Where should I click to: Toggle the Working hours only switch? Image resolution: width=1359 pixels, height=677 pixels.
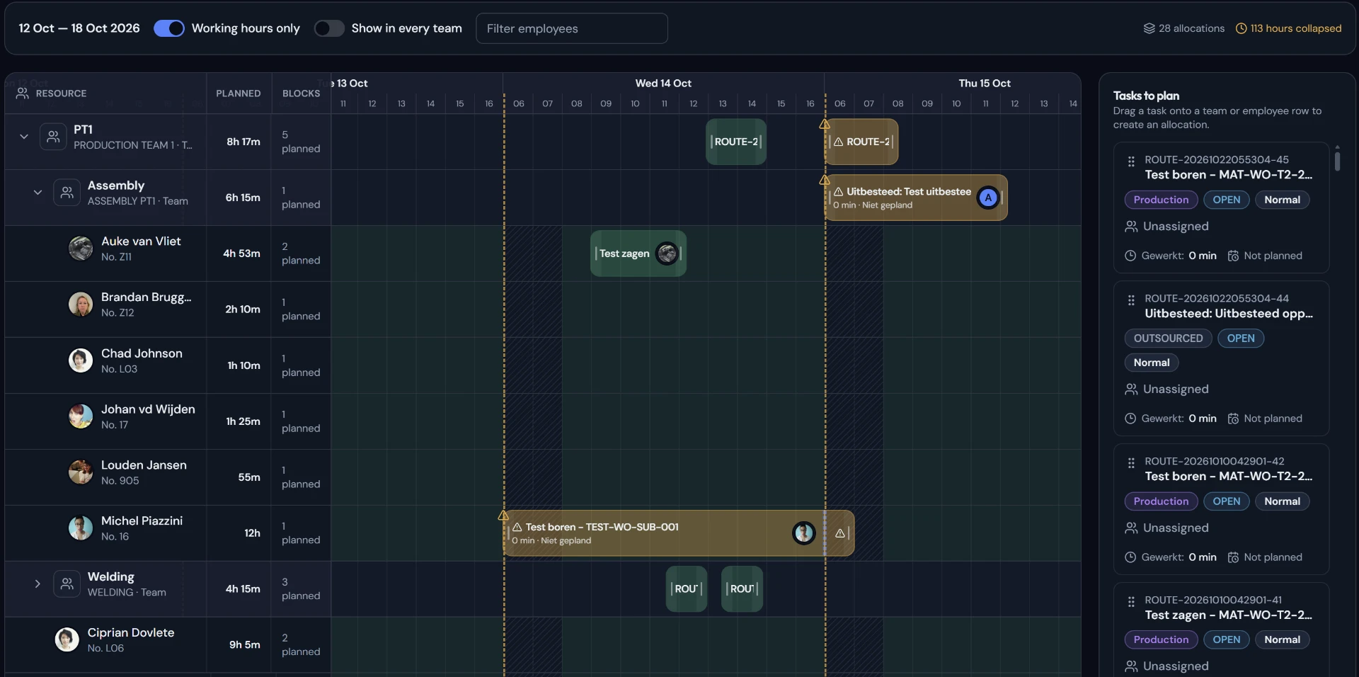[x=169, y=28]
